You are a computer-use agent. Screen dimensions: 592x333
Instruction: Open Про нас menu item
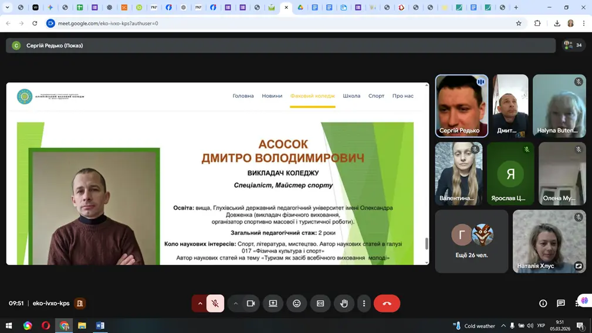pyautogui.click(x=403, y=96)
